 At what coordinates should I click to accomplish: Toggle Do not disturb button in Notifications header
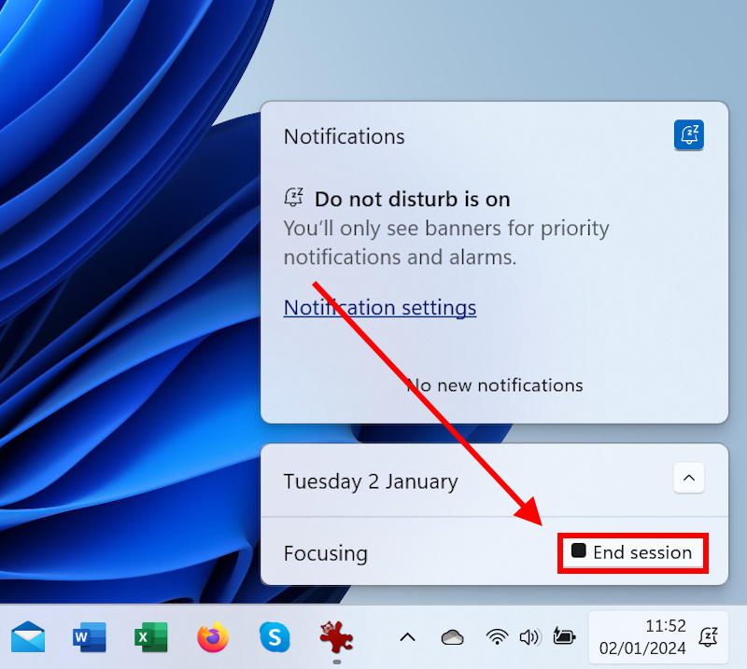pyautogui.click(x=688, y=135)
